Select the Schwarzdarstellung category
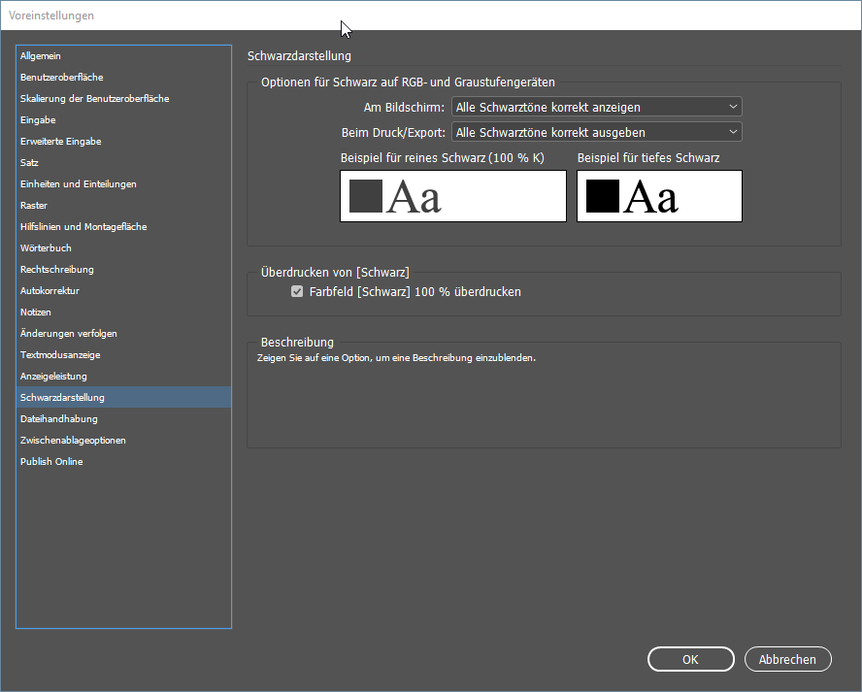Image resolution: width=862 pixels, height=692 pixels. [x=123, y=397]
